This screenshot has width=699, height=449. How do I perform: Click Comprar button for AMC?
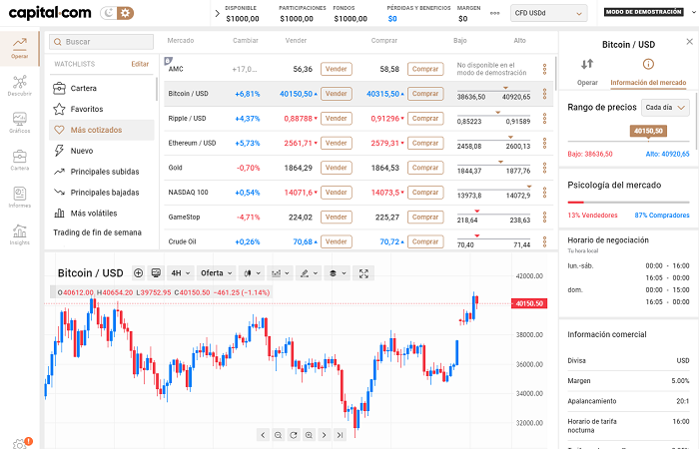[425, 69]
